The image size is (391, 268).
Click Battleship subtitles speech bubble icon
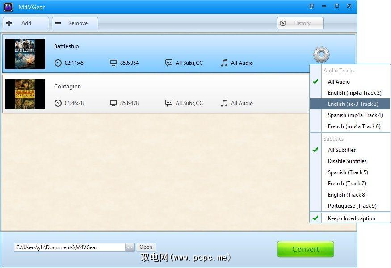pos(169,63)
